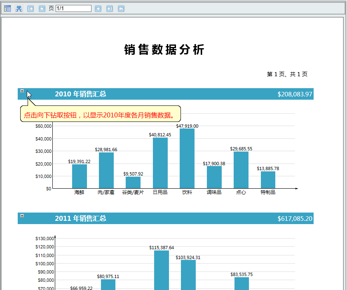Click the red drill-down hint tooltip
Image resolution: width=347 pixels, height=290 pixels.
click(x=101, y=114)
